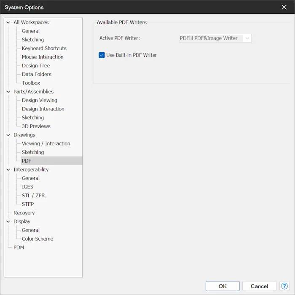The height and width of the screenshot is (295, 295).
Task: Select the All Workspaces category label
Action: [x=31, y=22]
